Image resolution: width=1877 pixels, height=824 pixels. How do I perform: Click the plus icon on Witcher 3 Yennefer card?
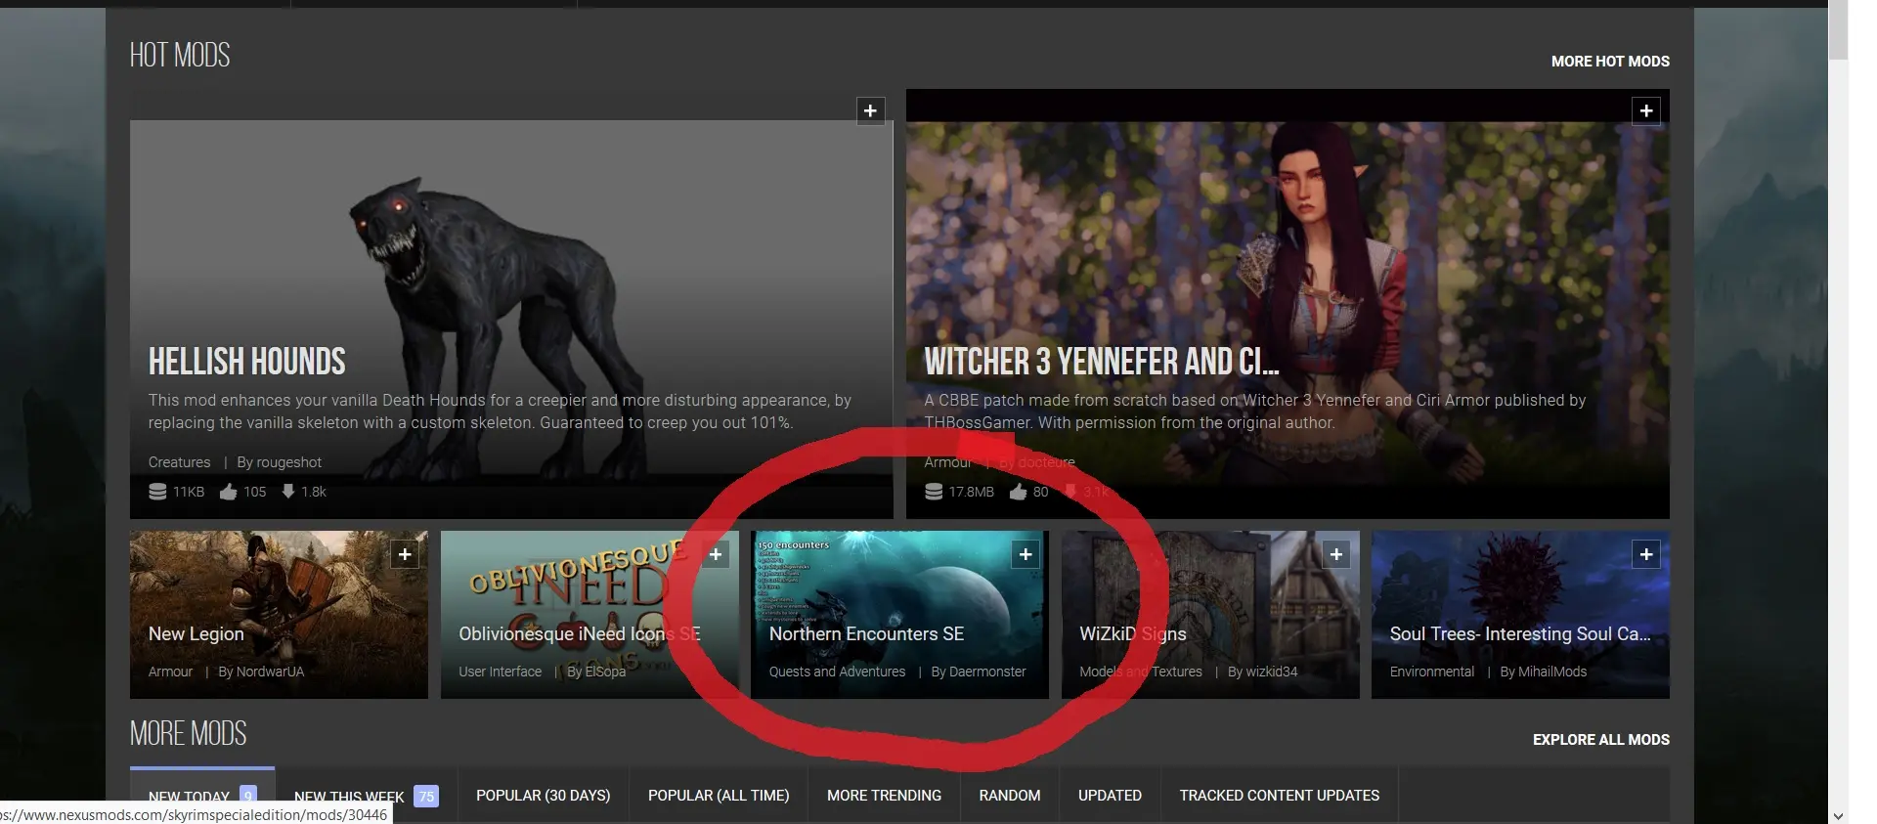[1646, 110]
